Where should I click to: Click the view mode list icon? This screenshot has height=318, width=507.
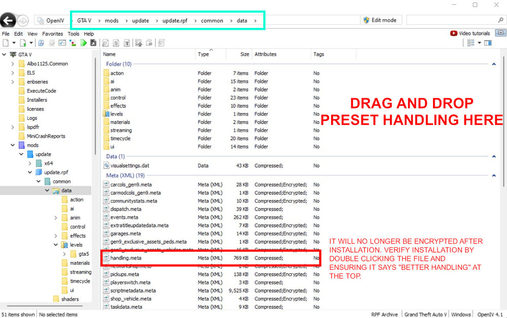(x=471, y=43)
